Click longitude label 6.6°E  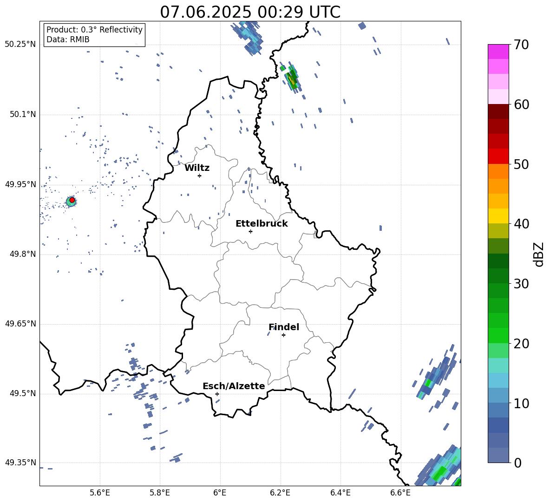[x=400, y=493]
